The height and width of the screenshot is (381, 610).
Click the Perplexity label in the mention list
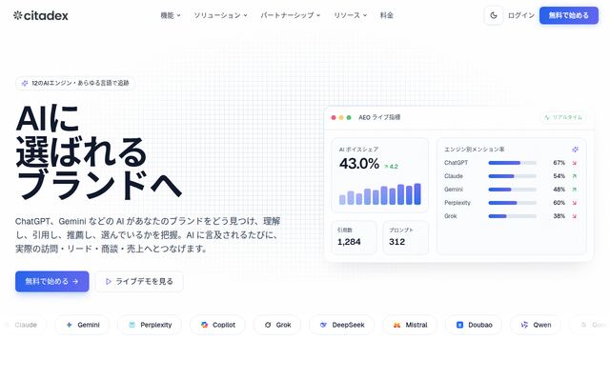tap(457, 203)
